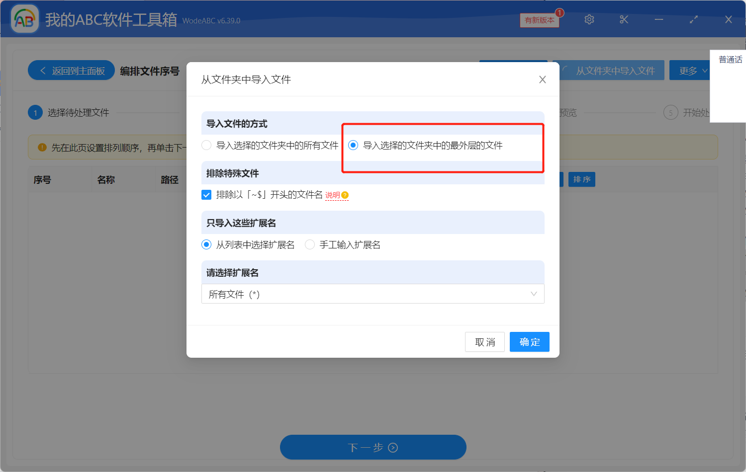Choose select extension from list option
The height and width of the screenshot is (472, 746).
tap(248, 244)
